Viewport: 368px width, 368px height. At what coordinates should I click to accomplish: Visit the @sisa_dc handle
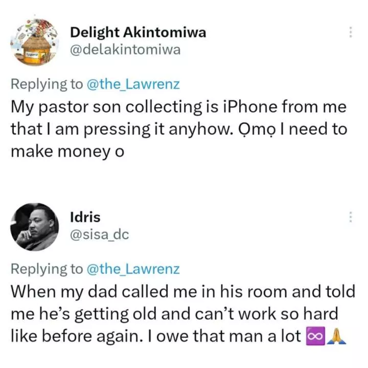pyautogui.click(x=100, y=235)
